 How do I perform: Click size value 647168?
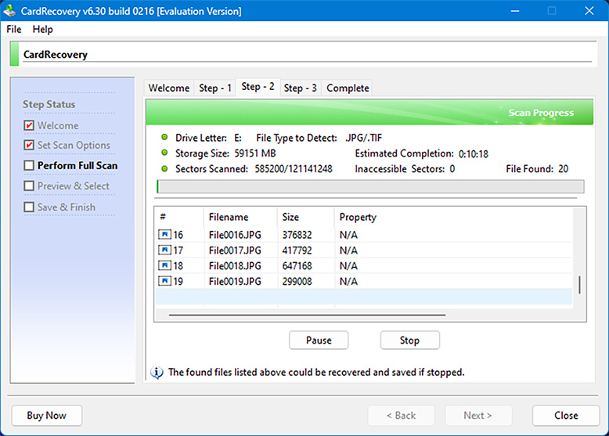(x=297, y=266)
